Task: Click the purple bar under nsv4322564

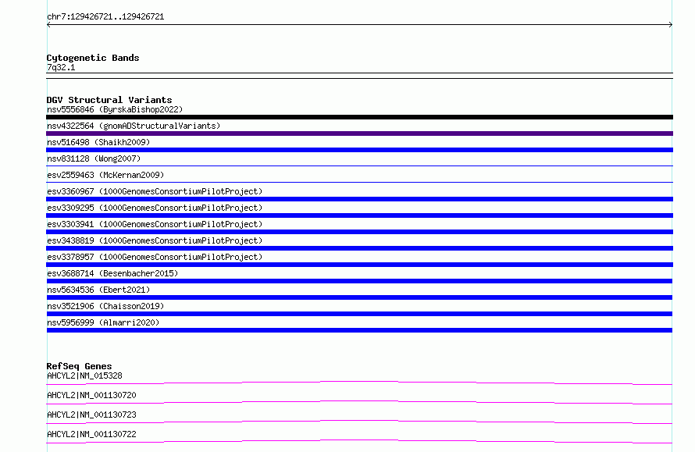Action: (359, 133)
